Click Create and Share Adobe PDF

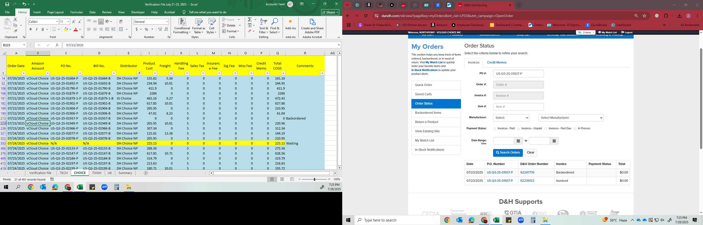point(312,26)
